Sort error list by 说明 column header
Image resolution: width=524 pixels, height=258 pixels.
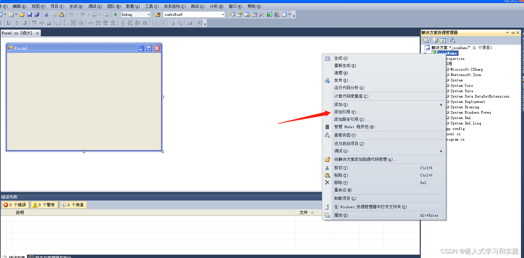pos(154,213)
